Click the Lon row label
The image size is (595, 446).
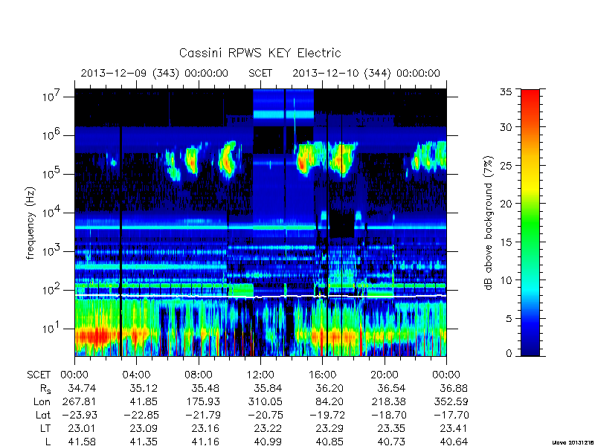[42, 401]
